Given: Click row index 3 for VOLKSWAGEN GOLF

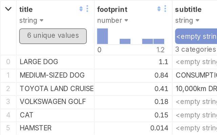Looking at the screenshot, I should point(8,102).
